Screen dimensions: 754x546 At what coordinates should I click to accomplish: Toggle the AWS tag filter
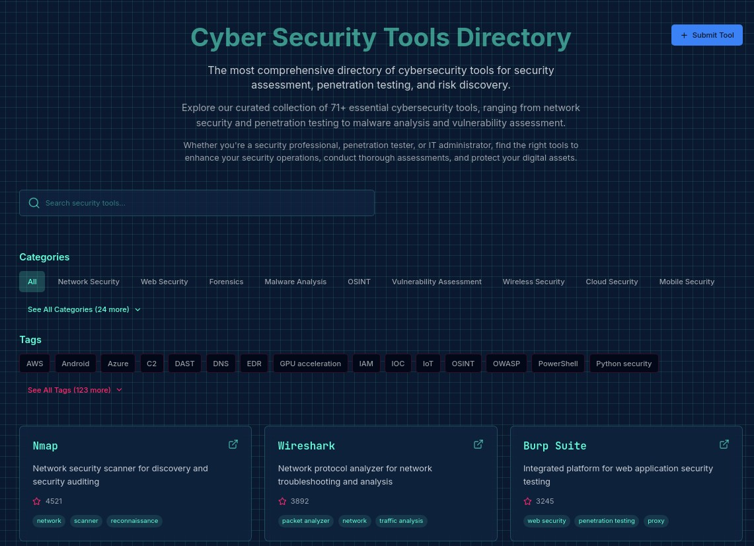(x=34, y=364)
